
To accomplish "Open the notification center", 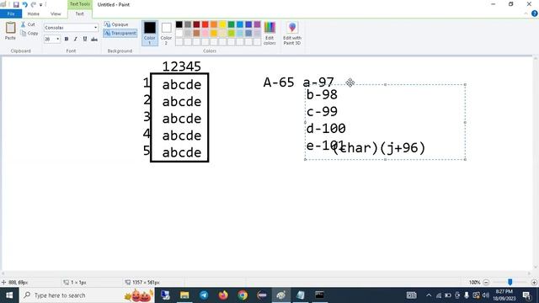I will point(526,295).
